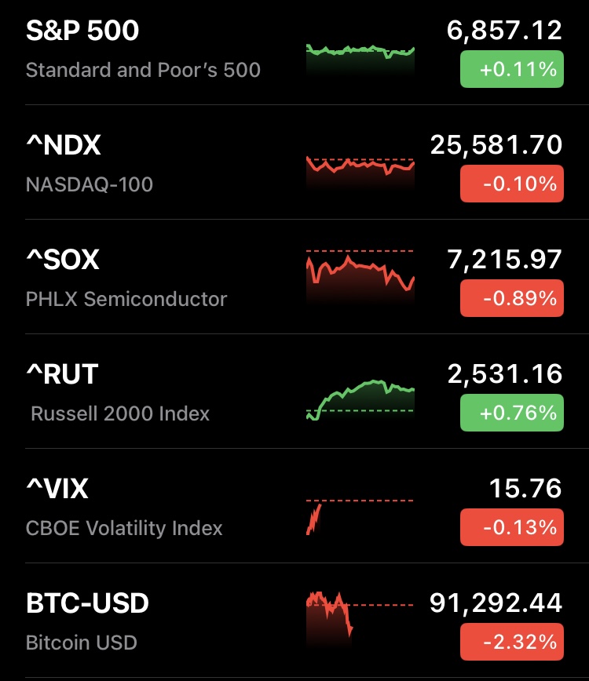This screenshot has width=589, height=681.
Task: Open the ^NDX ticker symbol
Action: [64, 145]
